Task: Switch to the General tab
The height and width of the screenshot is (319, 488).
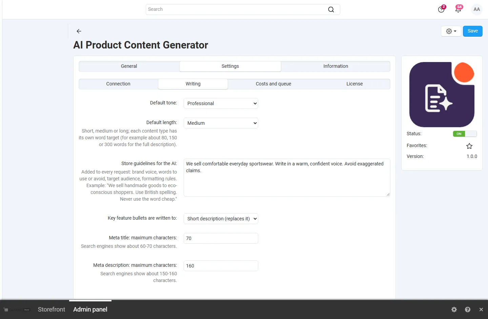Action: [x=129, y=66]
